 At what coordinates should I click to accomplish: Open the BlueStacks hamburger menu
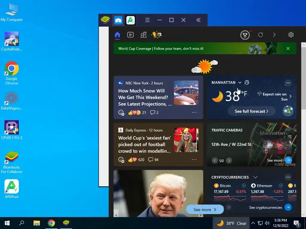click(148, 20)
